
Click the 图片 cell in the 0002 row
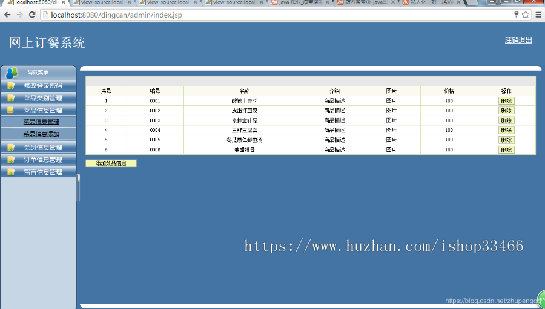pyautogui.click(x=391, y=111)
